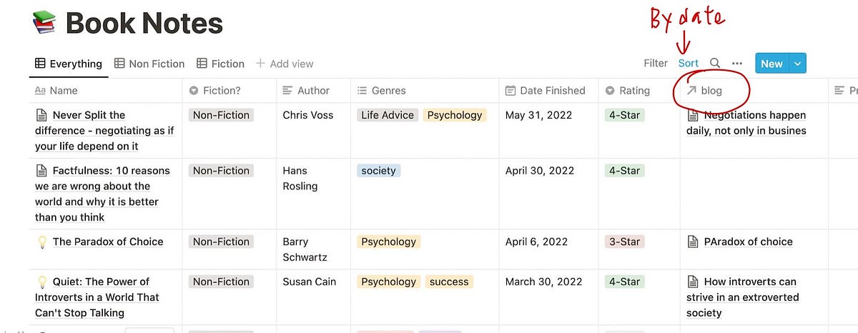858x333 pixels.
Task: Click the yellow Psychology tag for Susan Cain
Action: tap(389, 282)
